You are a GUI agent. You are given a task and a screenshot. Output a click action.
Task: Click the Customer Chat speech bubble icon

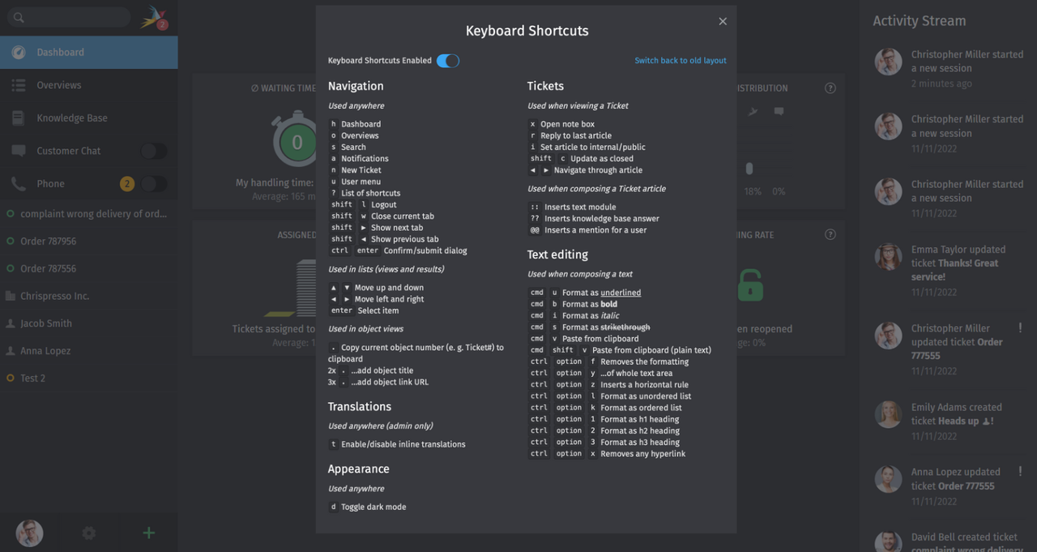tap(18, 150)
